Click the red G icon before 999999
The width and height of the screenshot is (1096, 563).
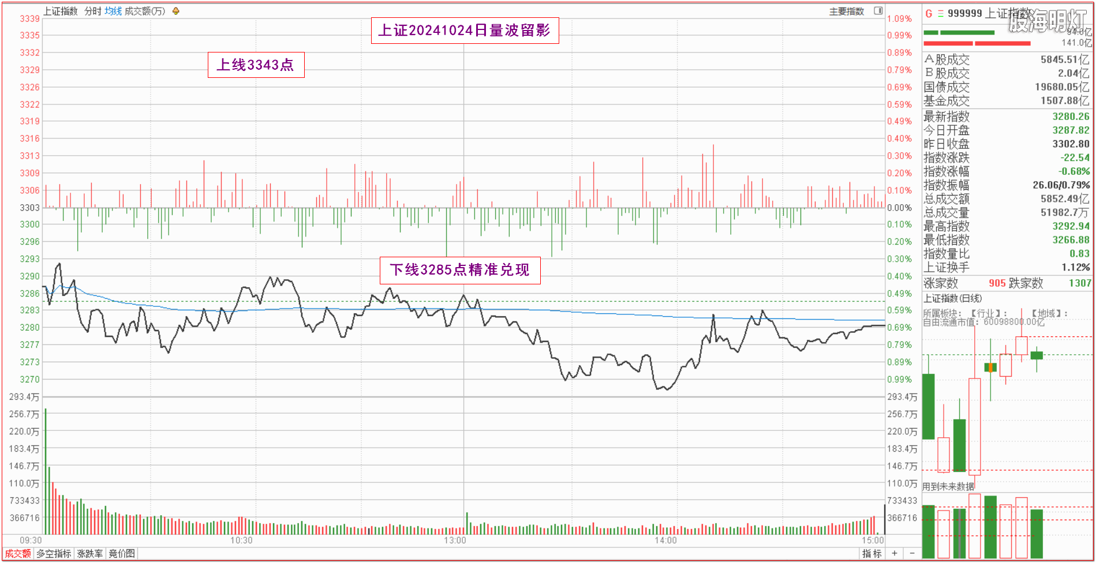point(929,13)
